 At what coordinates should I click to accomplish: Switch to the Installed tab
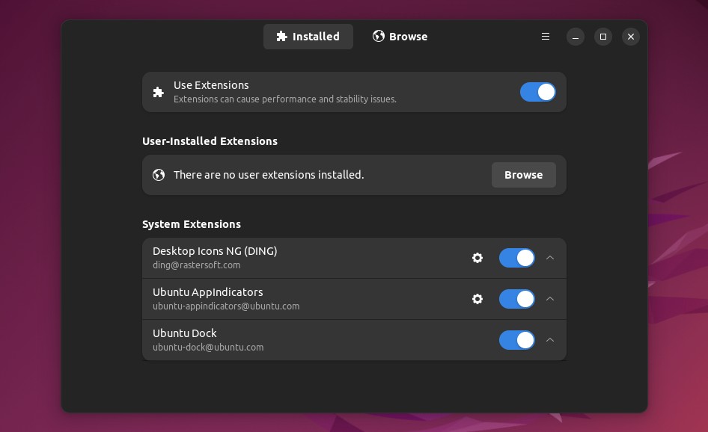coord(308,37)
